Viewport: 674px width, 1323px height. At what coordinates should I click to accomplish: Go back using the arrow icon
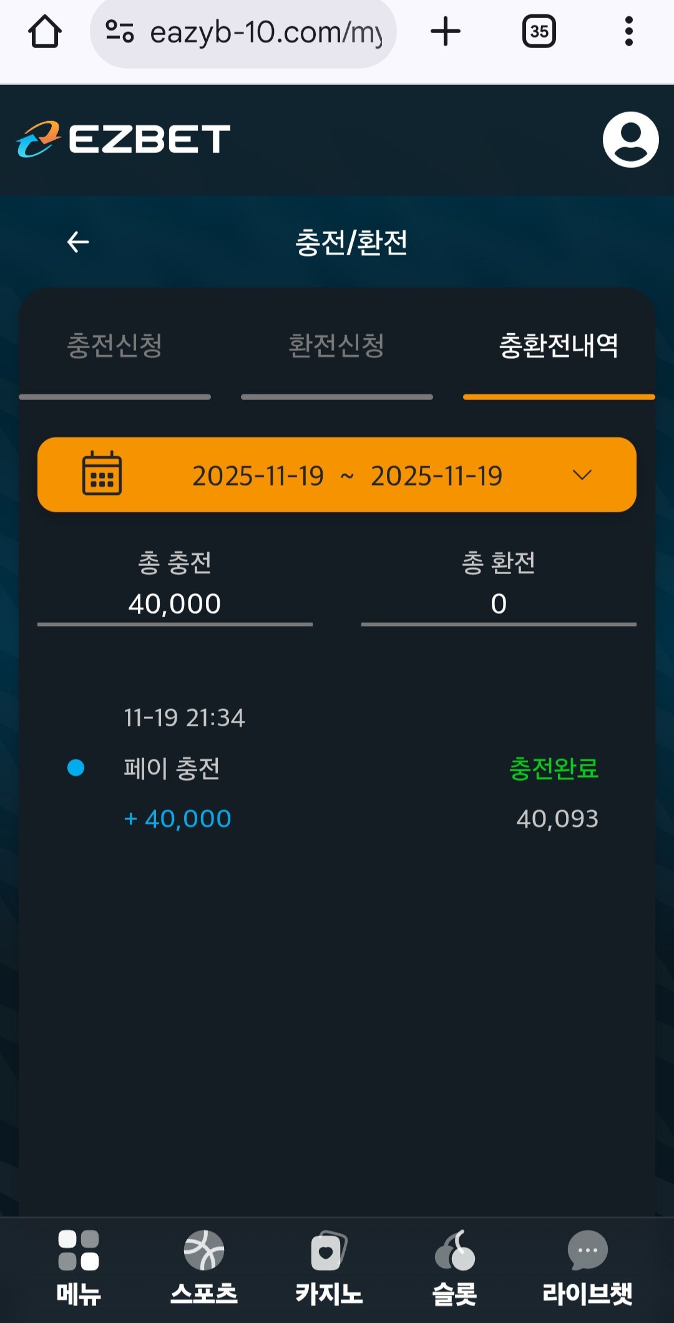point(78,242)
